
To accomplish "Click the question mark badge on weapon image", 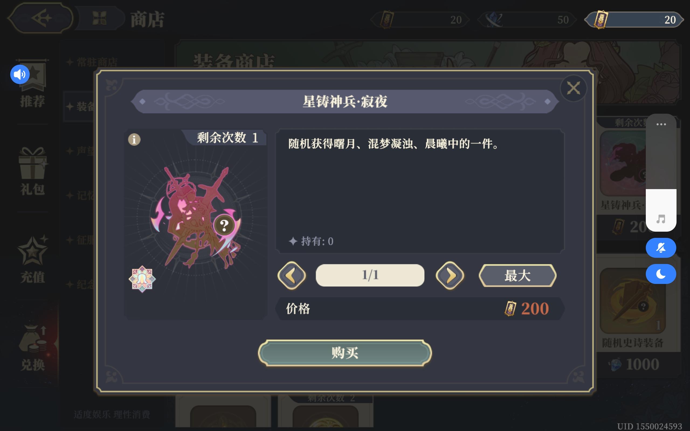I will click(x=224, y=225).
